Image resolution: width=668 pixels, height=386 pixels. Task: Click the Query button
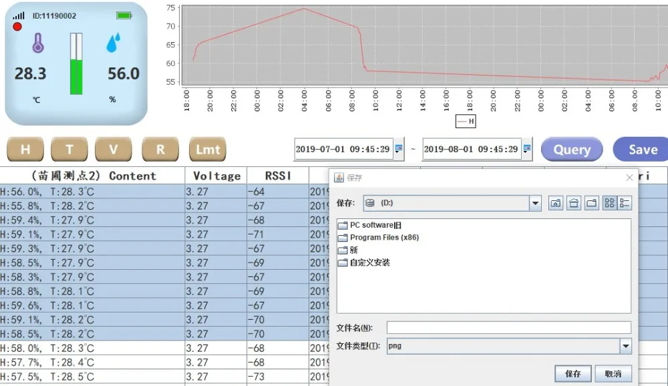point(572,150)
